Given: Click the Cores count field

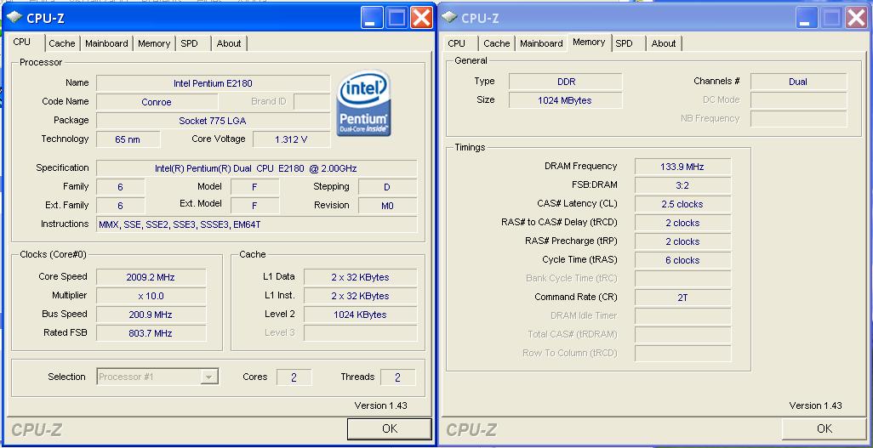Looking at the screenshot, I should 294,377.
